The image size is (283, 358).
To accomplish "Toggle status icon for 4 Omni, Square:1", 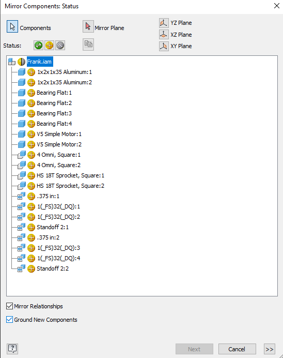I will pyautogui.click(x=31, y=155).
